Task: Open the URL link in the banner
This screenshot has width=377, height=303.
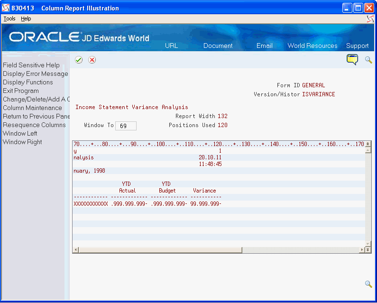Action: [172, 46]
